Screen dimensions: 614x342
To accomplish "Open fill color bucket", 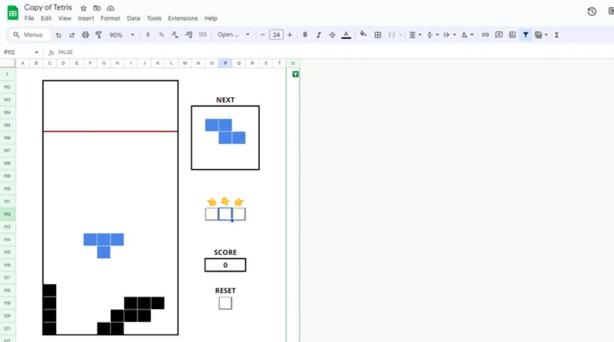I will click(363, 35).
